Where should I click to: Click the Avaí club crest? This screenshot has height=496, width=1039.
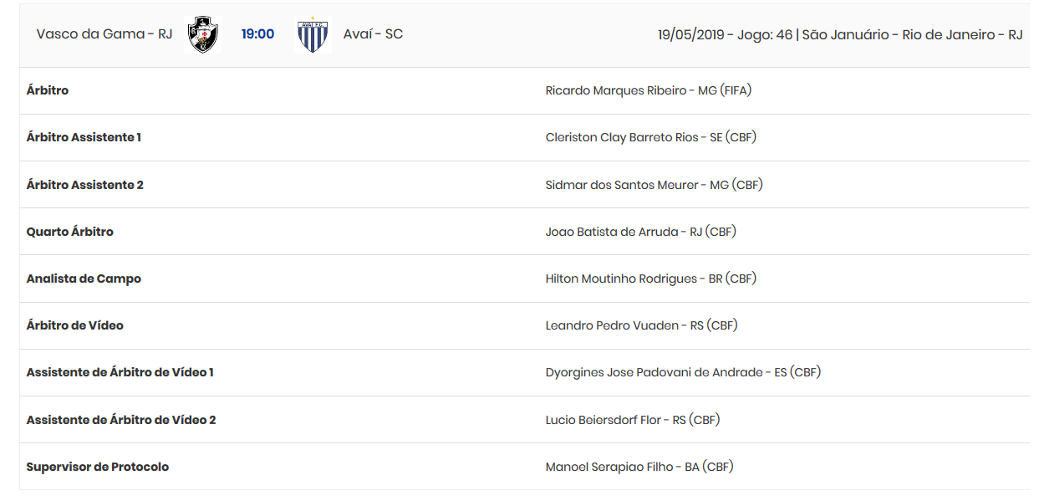(x=313, y=35)
